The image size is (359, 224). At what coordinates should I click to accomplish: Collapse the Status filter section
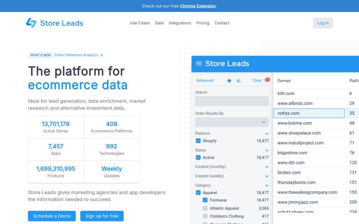pyautogui.click(x=267, y=150)
